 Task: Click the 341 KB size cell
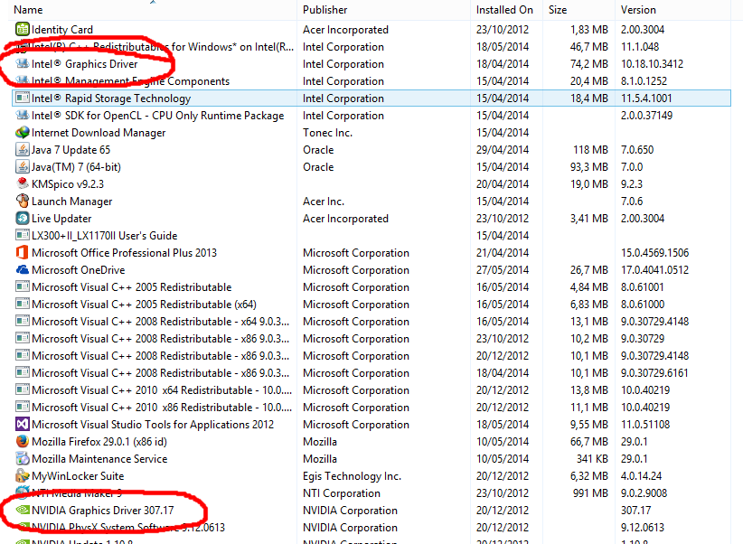(x=592, y=459)
